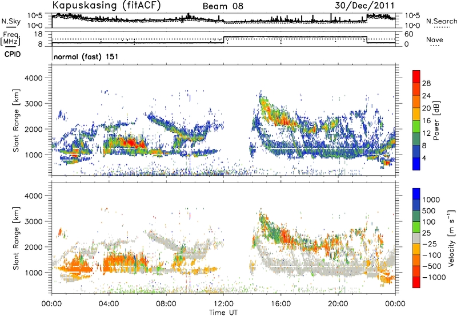The image size is (457, 316).
Task: Click the 500 label on Velocity color bar
Action: tap(429, 211)
